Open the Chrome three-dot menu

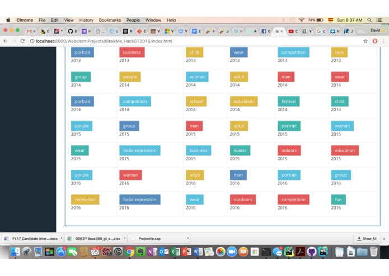coord(383,41)
